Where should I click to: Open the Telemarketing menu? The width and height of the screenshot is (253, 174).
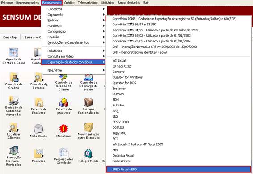click(x=88, y=3)
